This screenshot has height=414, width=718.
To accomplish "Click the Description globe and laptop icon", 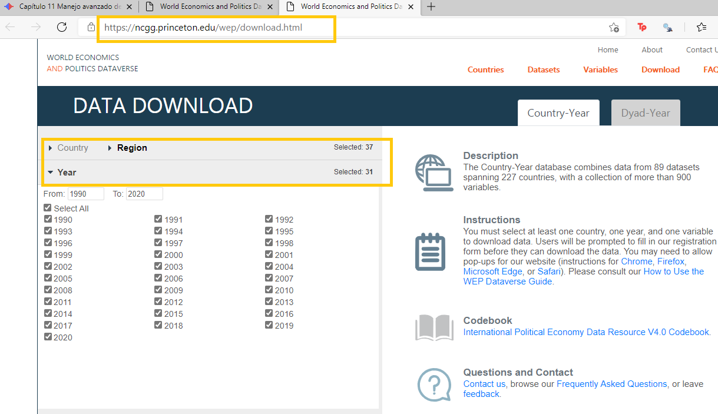I will [x=434, y=173].
